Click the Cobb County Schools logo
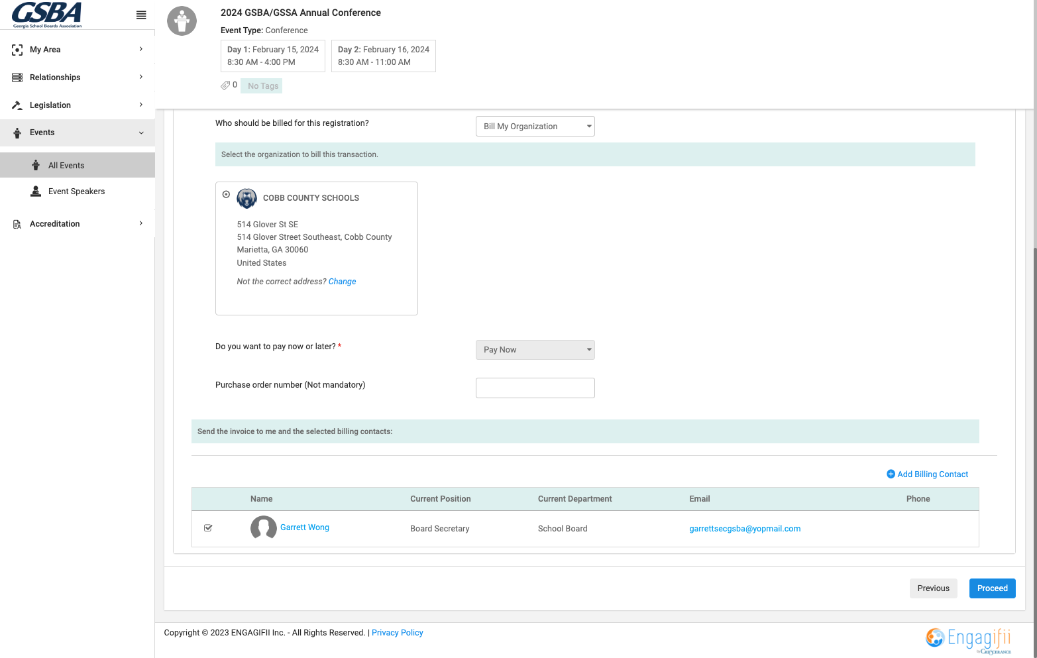This screenshot has height=658, width=1037. click(x=246, y=198)
